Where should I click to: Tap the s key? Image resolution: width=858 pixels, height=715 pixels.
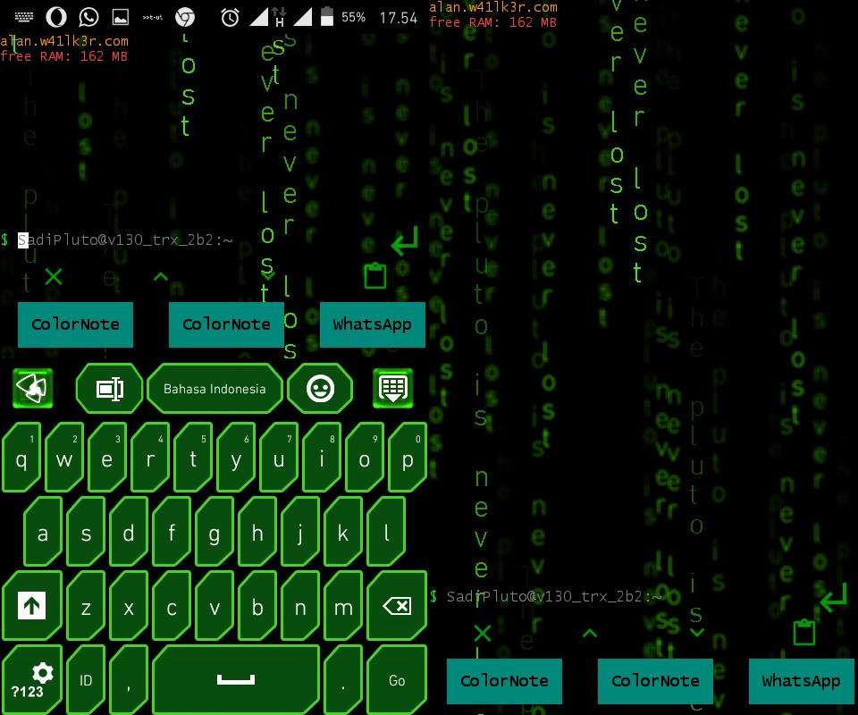click(x=86, y=531)
